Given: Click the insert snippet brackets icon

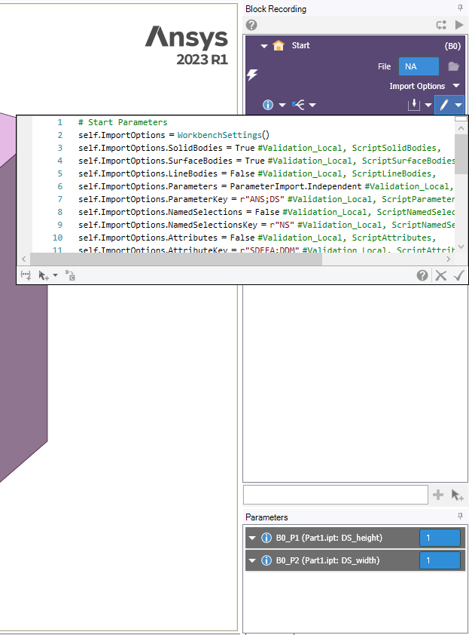Looking at the screenshot, I should point(26,276).
